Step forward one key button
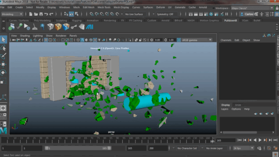The width and height of the screenshot is (279, 157). click(265, 140)
